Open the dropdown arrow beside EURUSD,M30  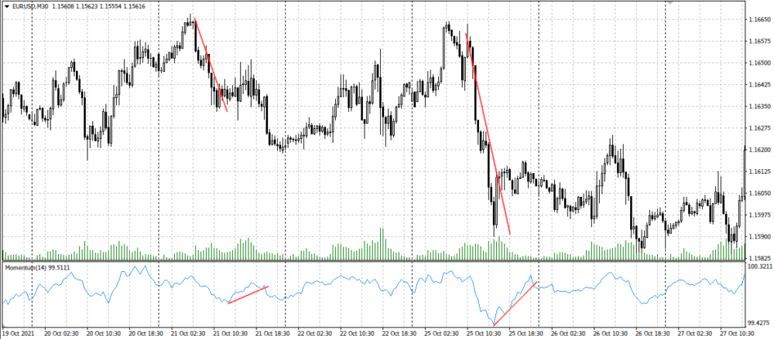click(x=5, y=5)
